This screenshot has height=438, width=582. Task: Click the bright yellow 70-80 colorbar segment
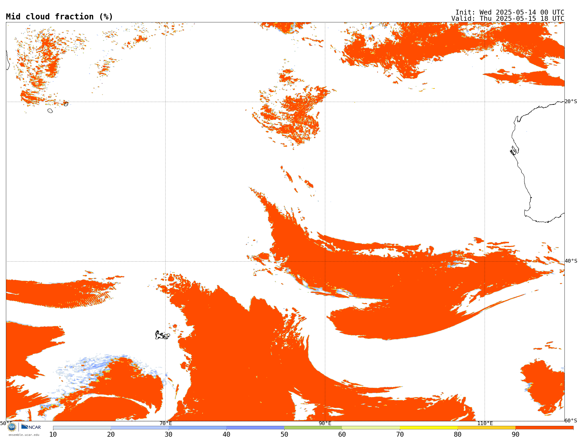[x=429, y=428]
